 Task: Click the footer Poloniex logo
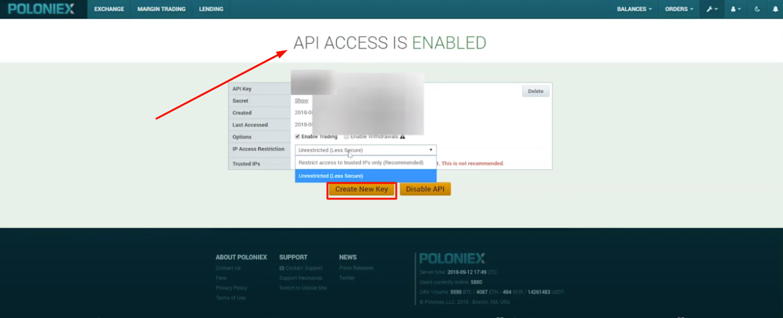click(x=452, y=258)
